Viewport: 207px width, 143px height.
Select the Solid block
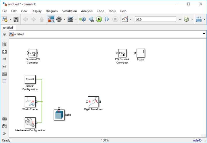[59, 115]
